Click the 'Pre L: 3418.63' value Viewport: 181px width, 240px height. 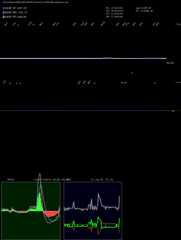[x=114, y=14]
